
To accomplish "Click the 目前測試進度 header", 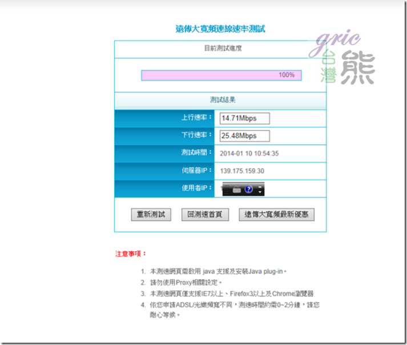I will click(223, 49).
